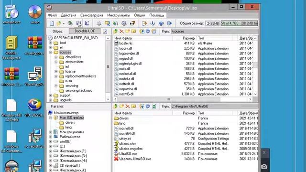
Task: Expand the Рабочий стол node in catalog tree
Action: click(x=50, y=137)
